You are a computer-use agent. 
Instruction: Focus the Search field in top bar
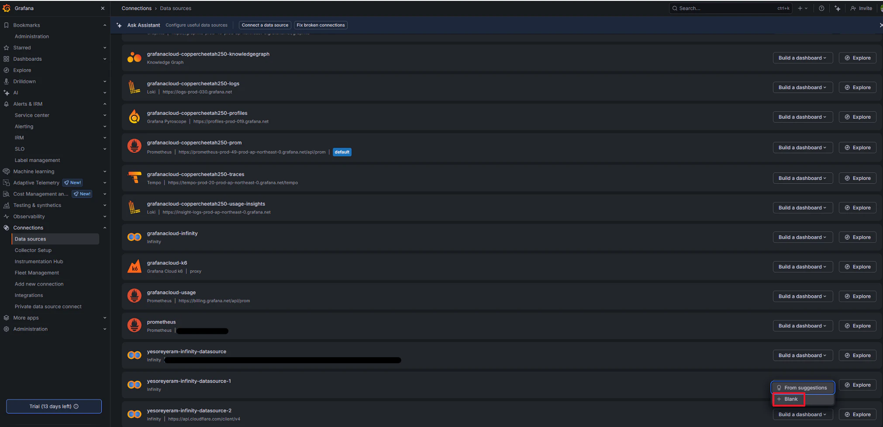pyautogui.click(x=731, y=8)
